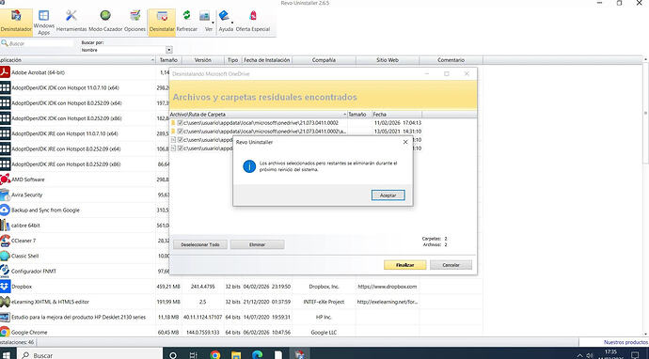Select calibre 64bit icon
The height and width of the screenshot is (359, 649).
pyautogui.click(x=5, y=226)
